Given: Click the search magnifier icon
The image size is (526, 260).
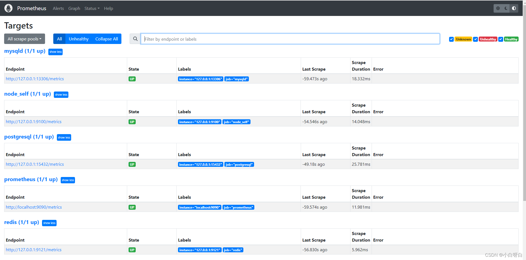Looking at the screenshot, I should pos(135,39).
